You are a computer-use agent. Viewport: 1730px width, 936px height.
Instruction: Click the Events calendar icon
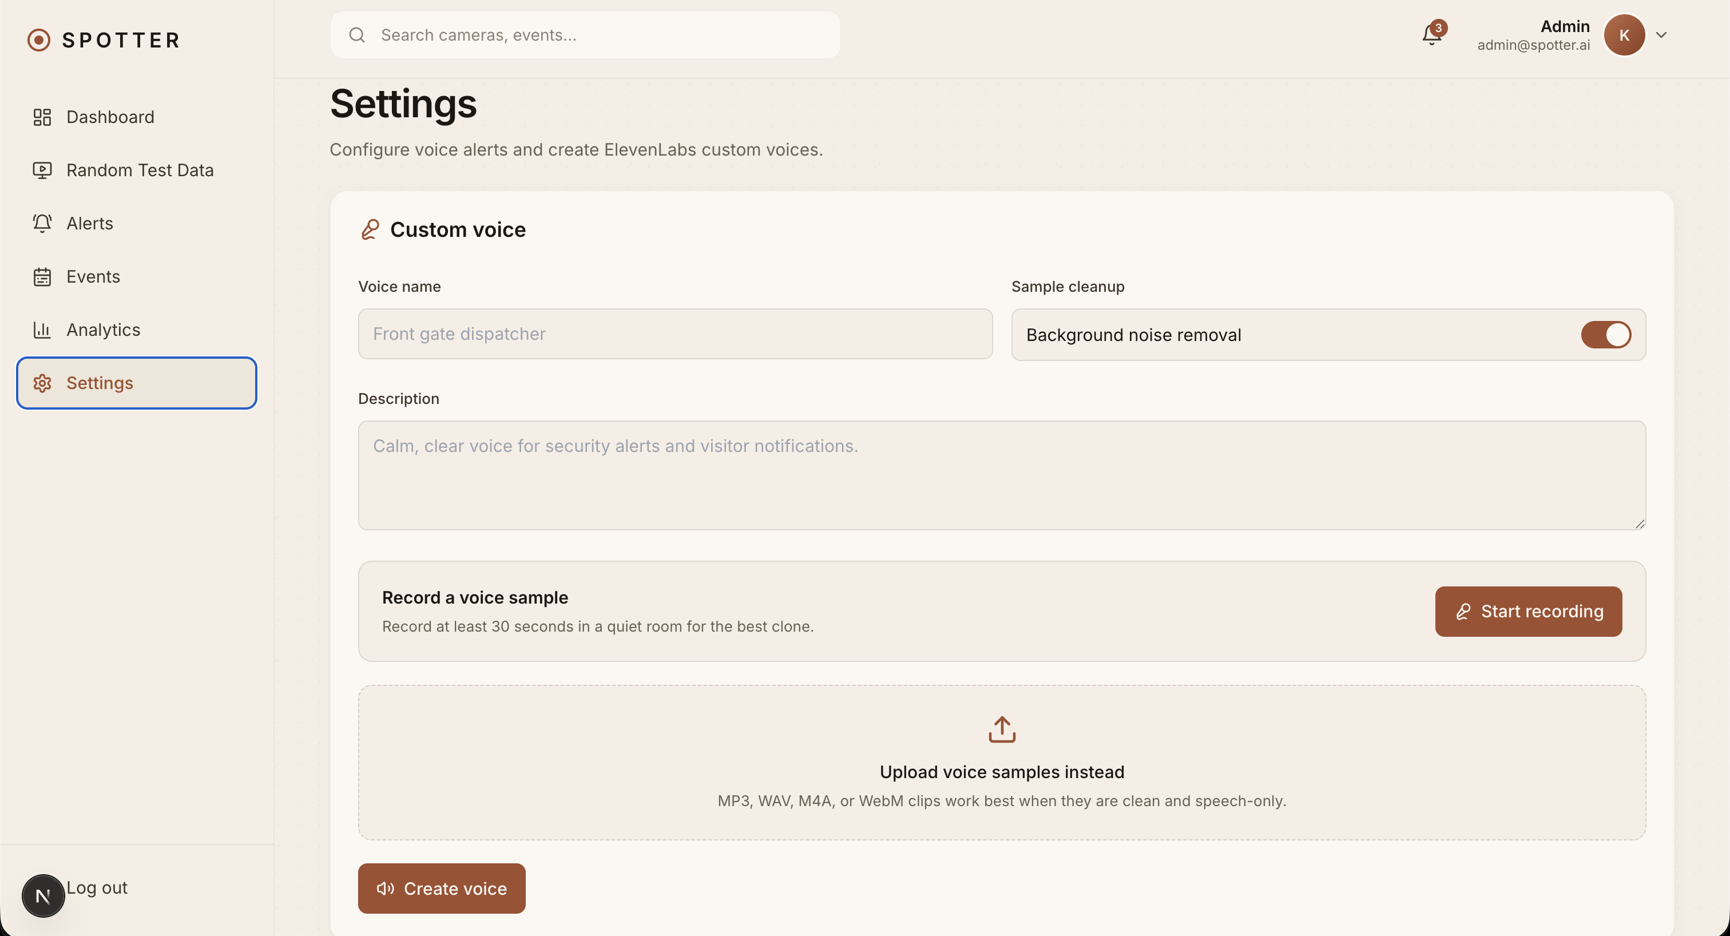42,277
